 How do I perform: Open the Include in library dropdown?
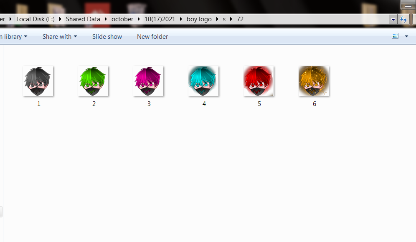(x=14, y=37)
